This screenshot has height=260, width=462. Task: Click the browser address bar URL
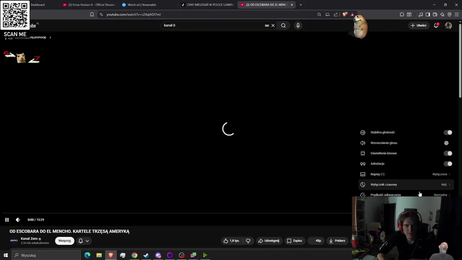tap(134, 14)
